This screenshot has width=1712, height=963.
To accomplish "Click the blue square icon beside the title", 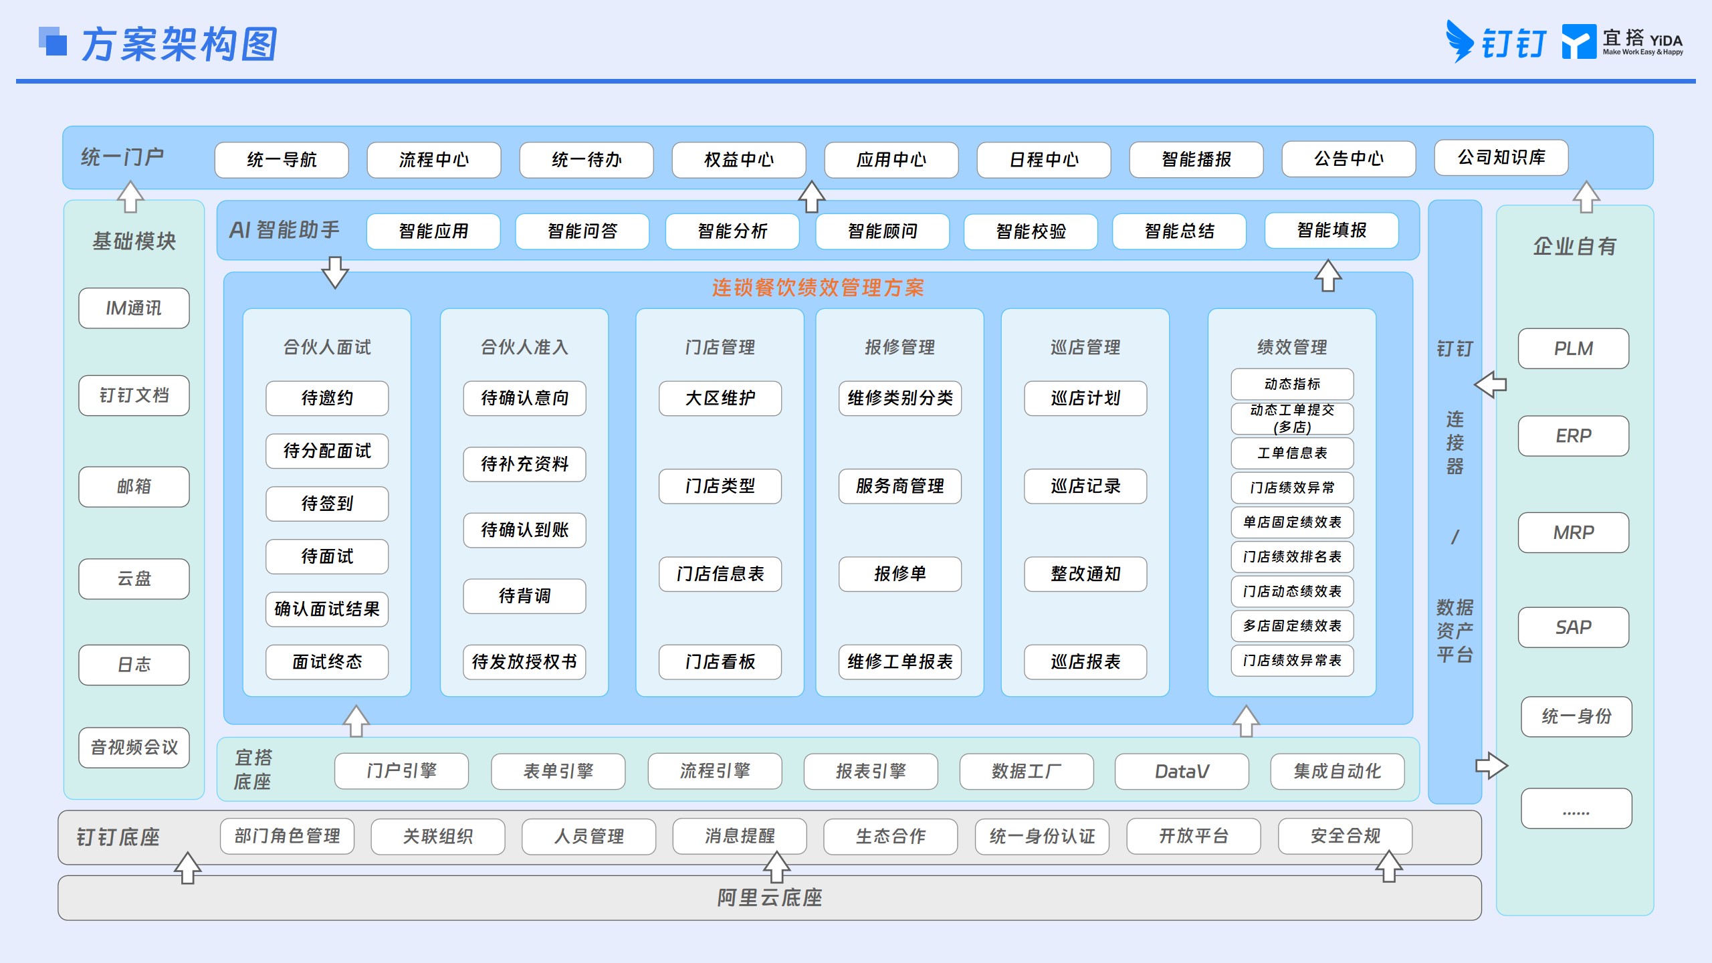I will click(53, 41).
